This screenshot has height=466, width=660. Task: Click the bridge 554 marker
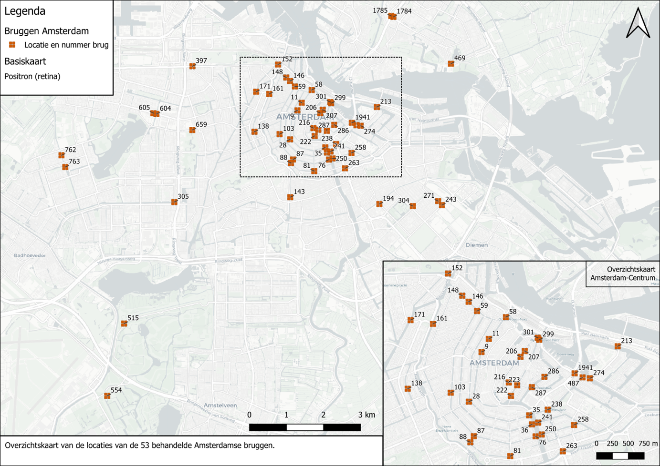[107, 395]
